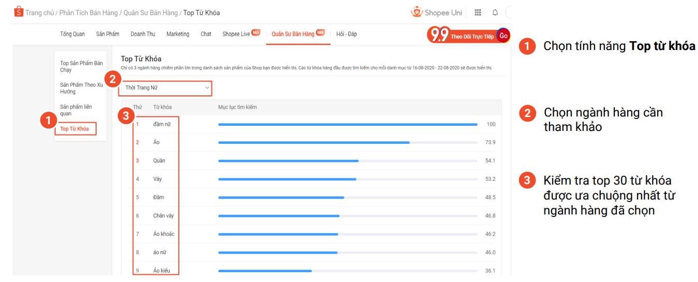Screen dimensions: 698x282
Task: Expand the Thời Trang Nữ category dropdown
Action: coord(165,88)
